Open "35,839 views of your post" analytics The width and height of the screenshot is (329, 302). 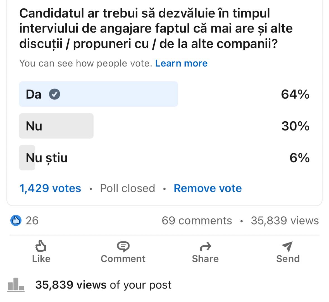103,285
